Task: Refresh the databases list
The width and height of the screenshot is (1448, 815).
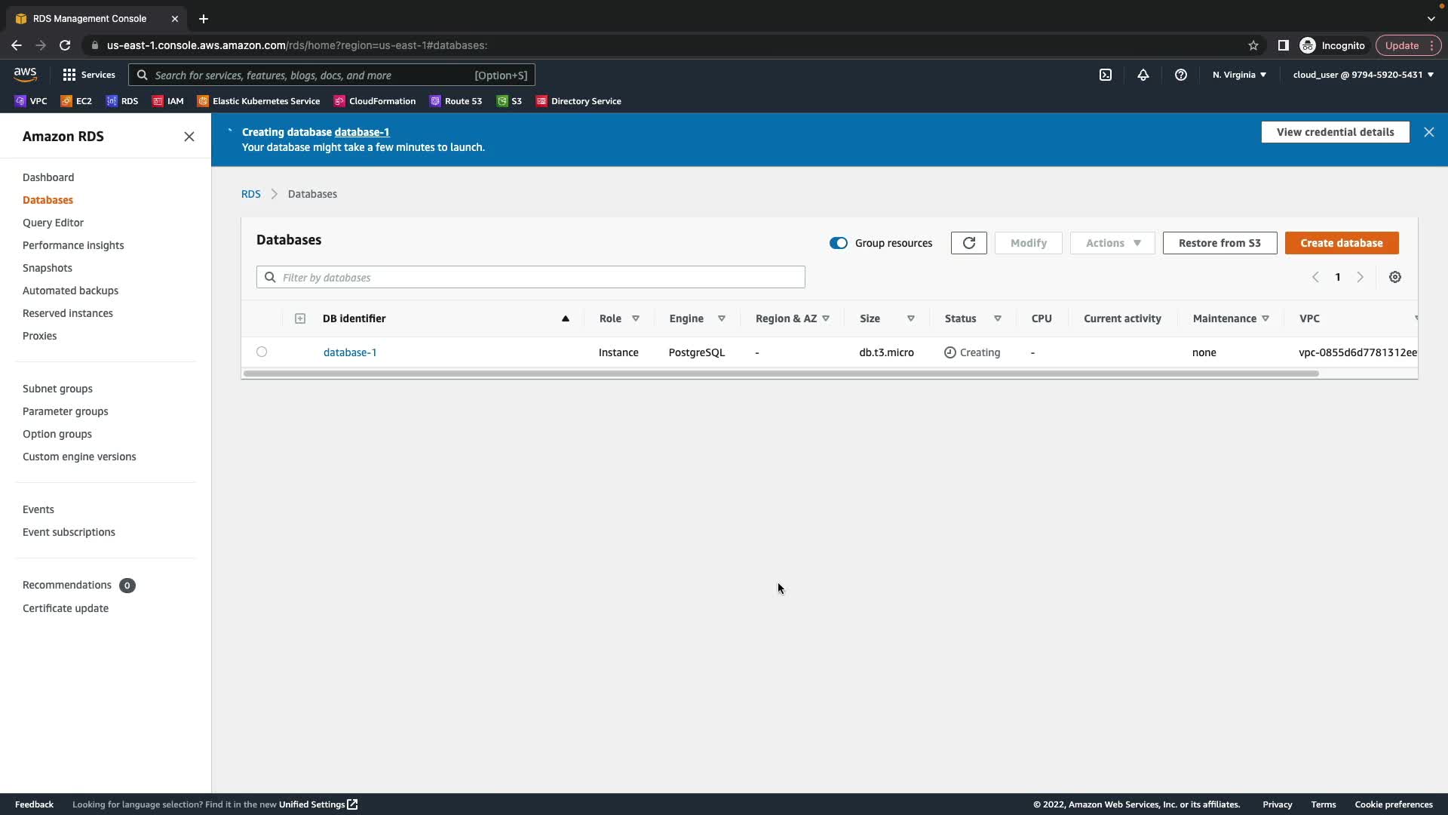Action: (969, 243)
